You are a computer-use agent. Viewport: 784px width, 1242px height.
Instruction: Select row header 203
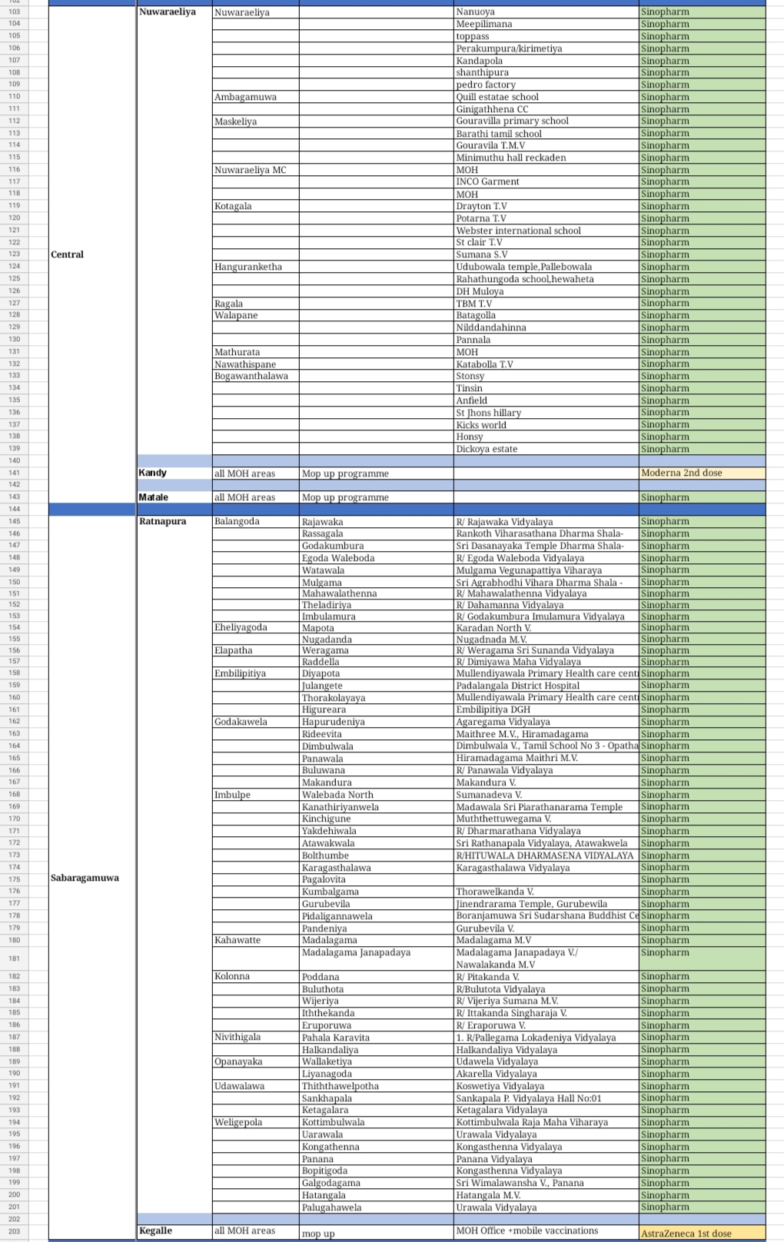[x=15, y=1231]
